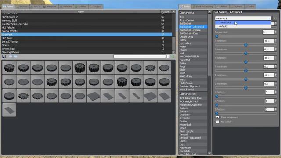Adjust the X maximum stepper arrows
The image size is (281, 158).
pyautogui.click(x=276, y=49)
